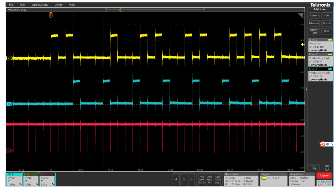Click the orange trigger position marker T
The height and width of the screenshot is (188, 336).
coord(51,15)
